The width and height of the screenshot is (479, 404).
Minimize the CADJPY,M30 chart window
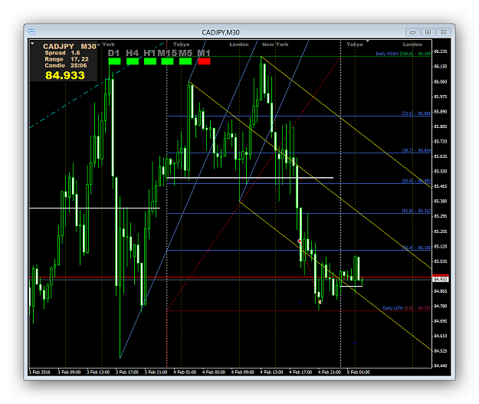coord(413,32)
